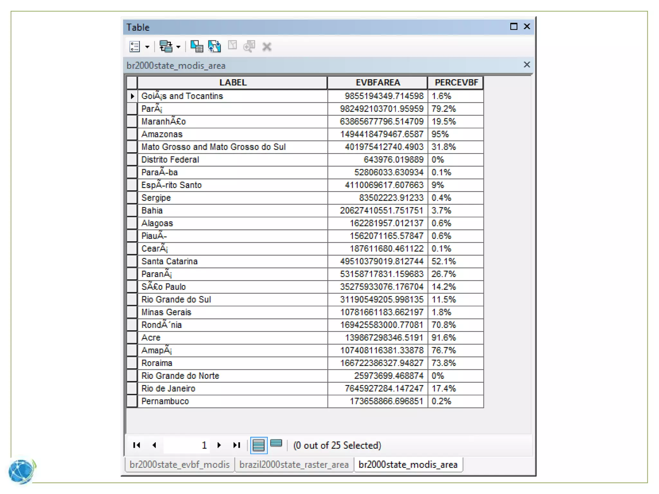Viewport: 659px width, 494px height.
Task: Click the Select By Attributes icon
Action: click(197, 47)
